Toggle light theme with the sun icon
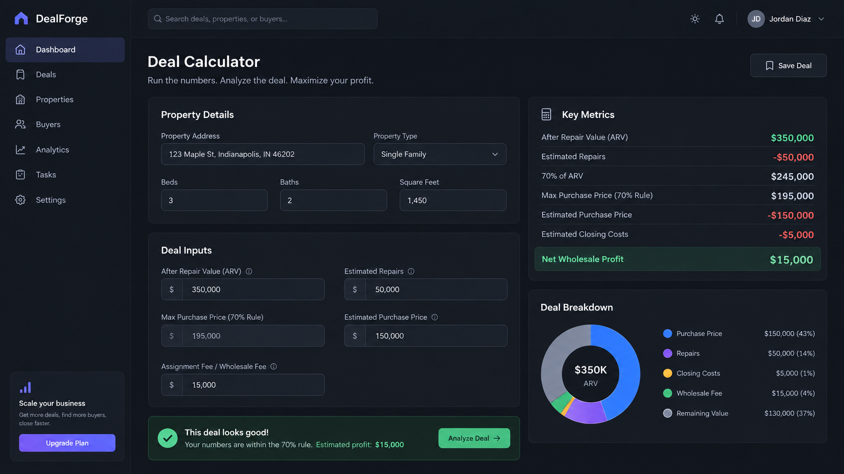Viewport: 844px width, 474px height. (x=695, y=19)
